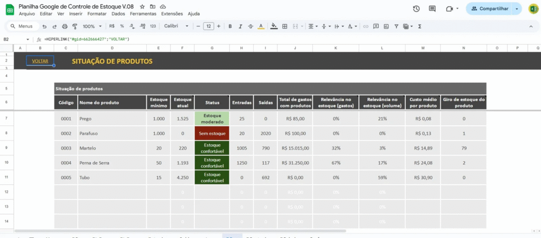Toggle bold formatting

tap(230, 26)
